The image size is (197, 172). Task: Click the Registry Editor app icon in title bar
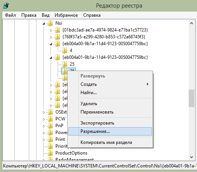pyautogui.click(x=6, y=6)
